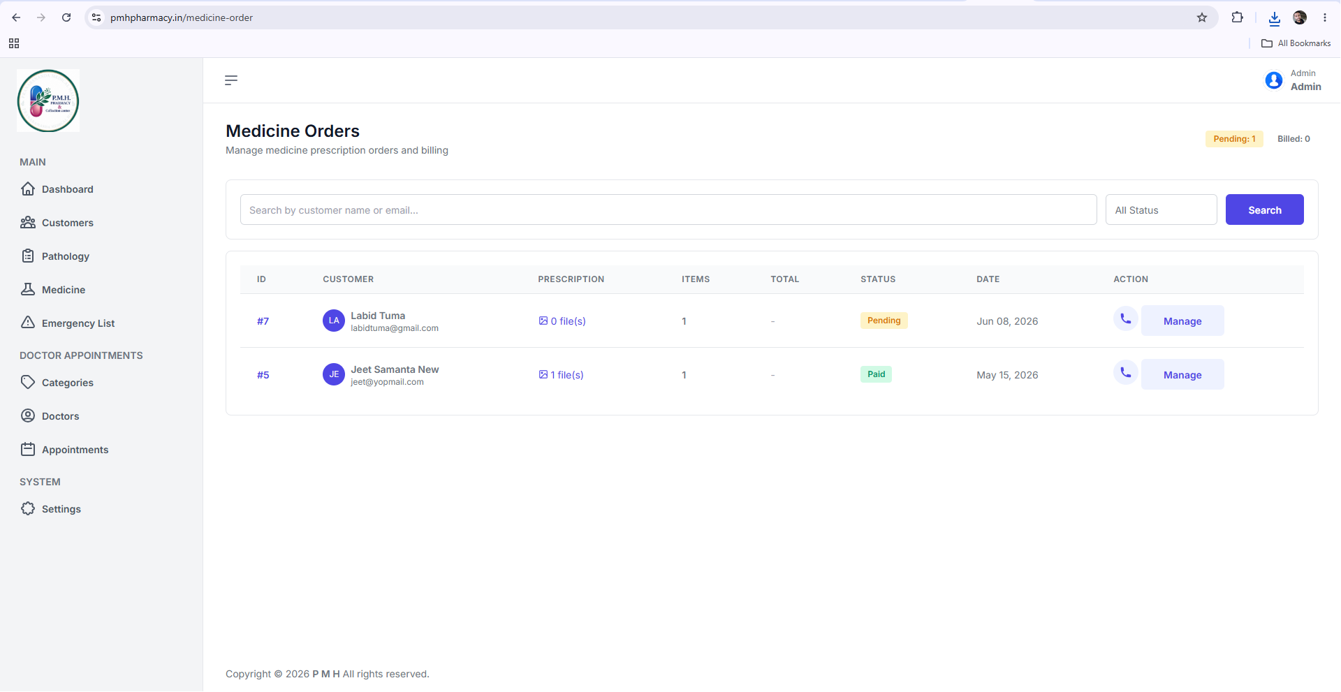The width and height of the screenshot is (1341, 692).
Task: Click the Doctors person icon
Action: point(28,415)
